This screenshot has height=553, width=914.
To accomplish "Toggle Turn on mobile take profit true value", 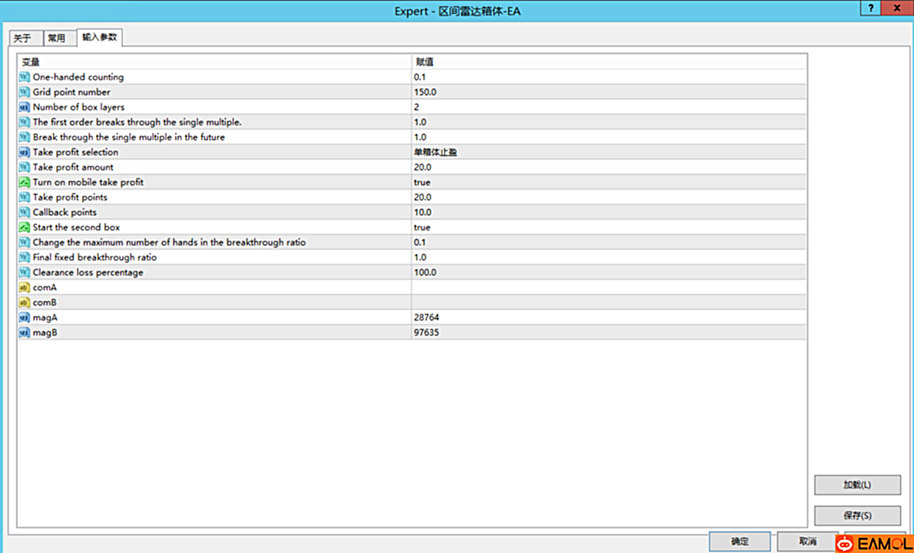I will pyautogui.click(x=422, y=182).
